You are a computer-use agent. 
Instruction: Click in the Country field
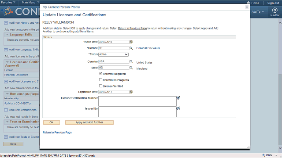[x=114, y=61]
